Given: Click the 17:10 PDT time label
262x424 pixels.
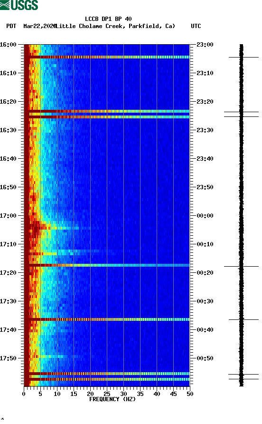Looking at the screenshot, I should pos(8,244).
